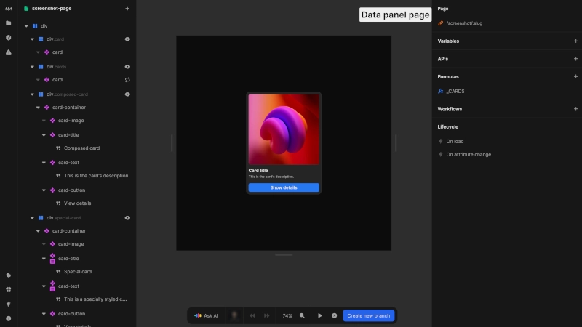Open the issues warning triangle icon
The height and width of the screenshot is (327, 582).
coord(9,52)
